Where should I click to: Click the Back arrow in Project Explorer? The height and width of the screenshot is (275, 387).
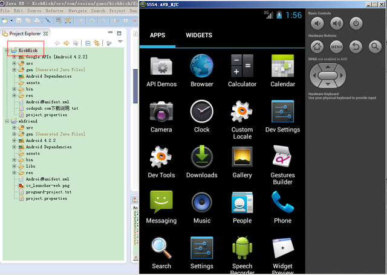click(57, 43)
